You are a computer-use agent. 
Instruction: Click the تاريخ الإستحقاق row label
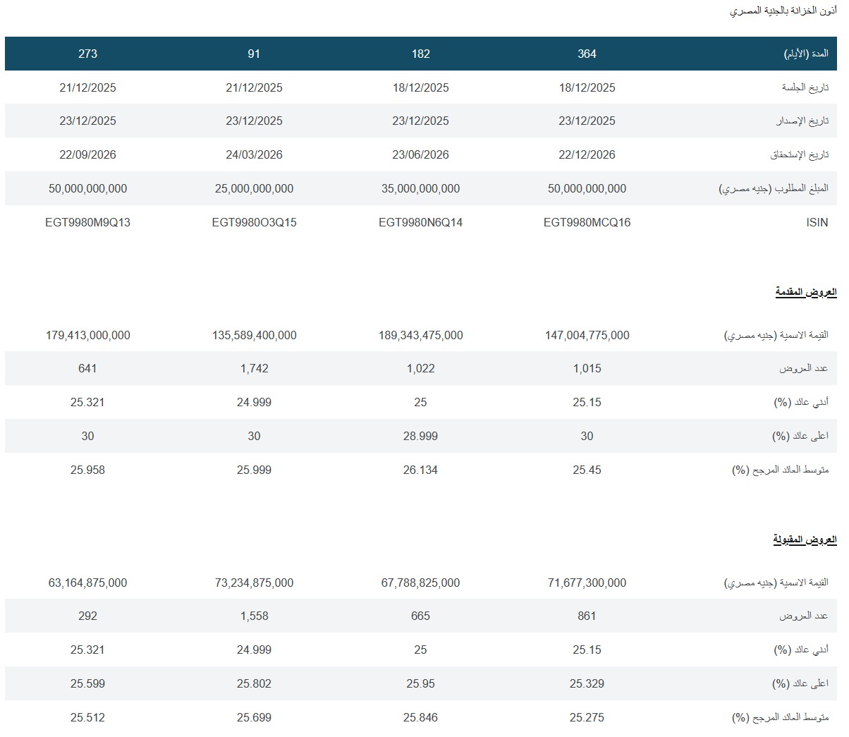[x=799, y=154]
